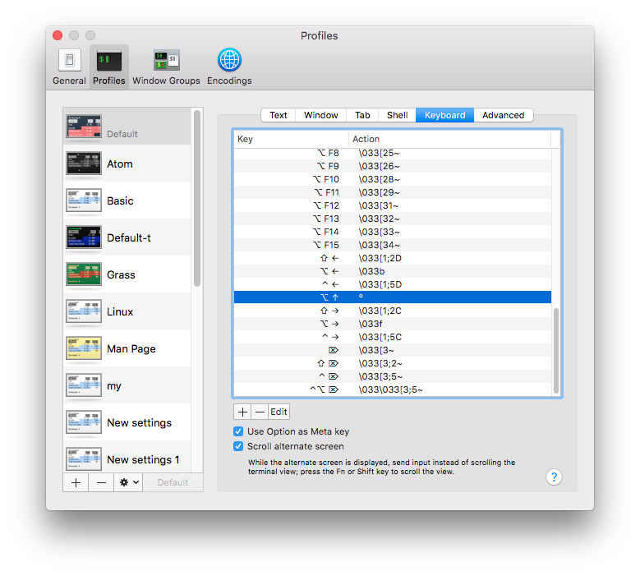
Task: Select the Option F8 key mapping row
Action: (x=392, y=153)
